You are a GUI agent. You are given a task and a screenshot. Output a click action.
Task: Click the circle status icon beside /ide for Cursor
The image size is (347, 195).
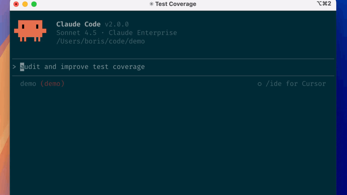coord(259,84)
